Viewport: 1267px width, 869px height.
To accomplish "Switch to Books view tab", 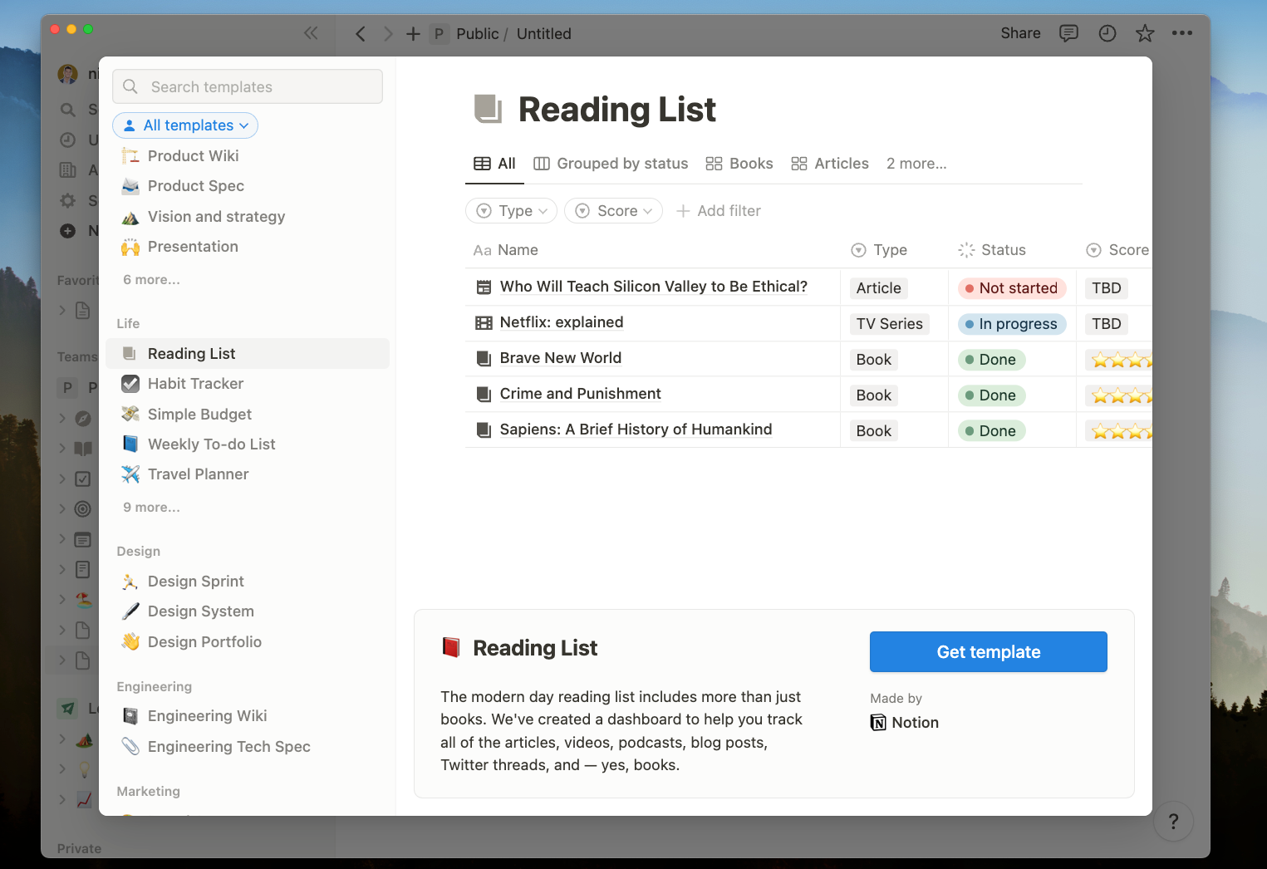I will 739,164.
